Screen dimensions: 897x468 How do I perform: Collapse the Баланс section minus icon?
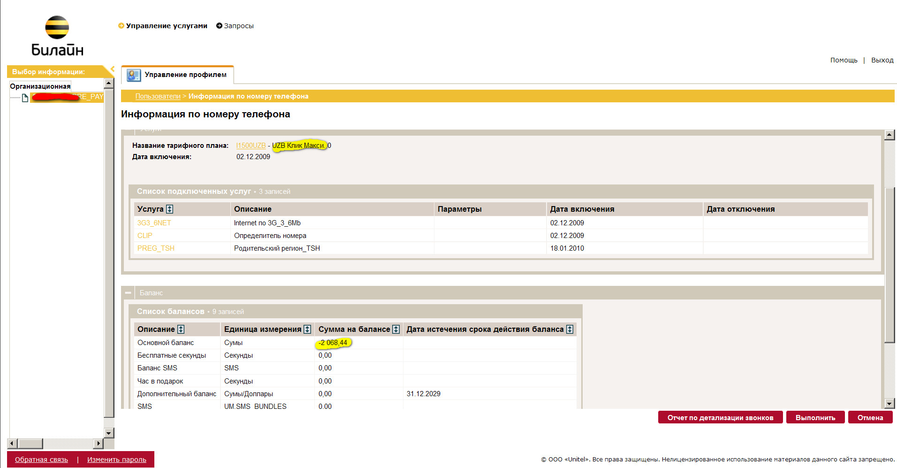[128, 293]
